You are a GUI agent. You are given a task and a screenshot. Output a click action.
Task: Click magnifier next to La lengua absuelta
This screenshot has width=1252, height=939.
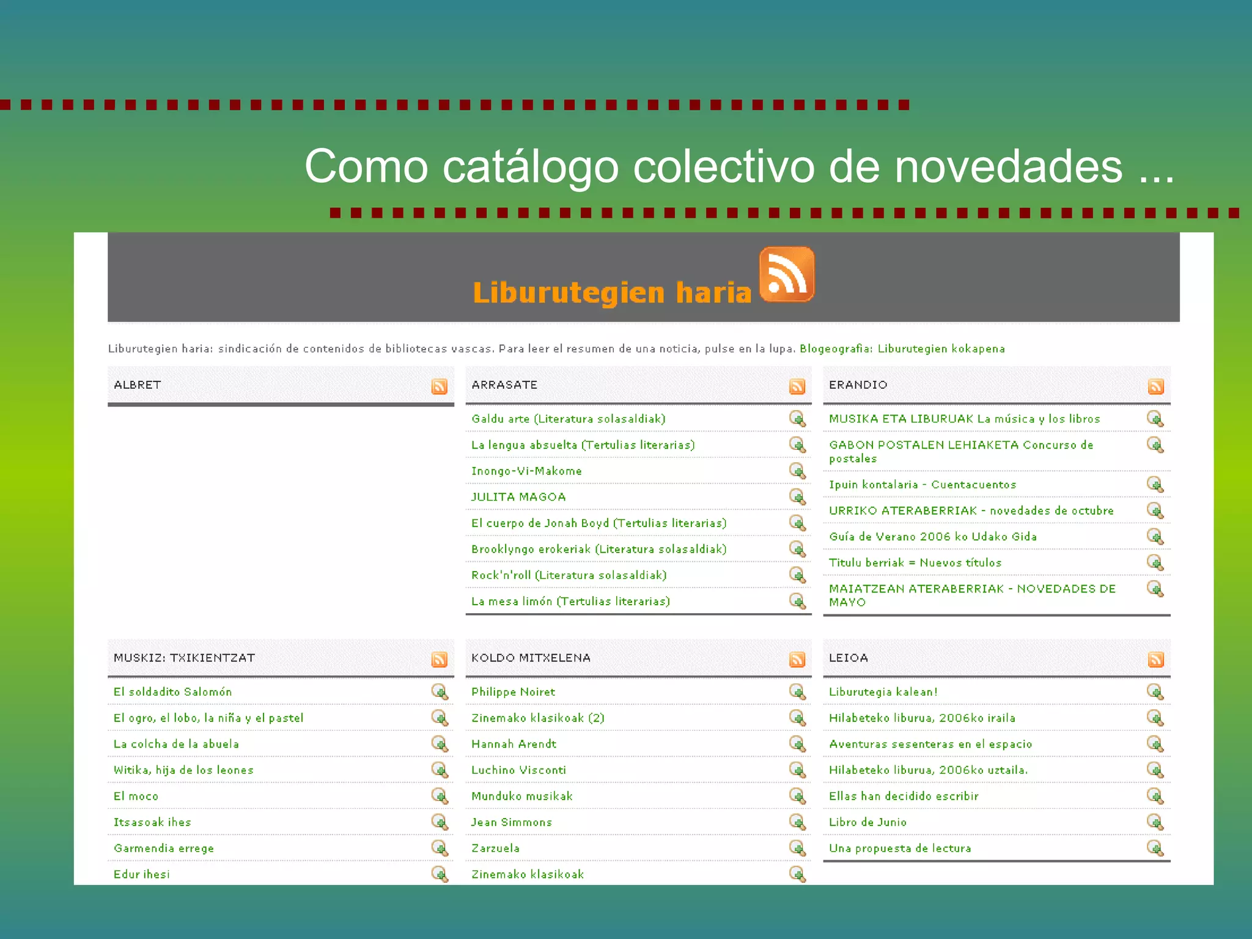[x=797, y=444]
